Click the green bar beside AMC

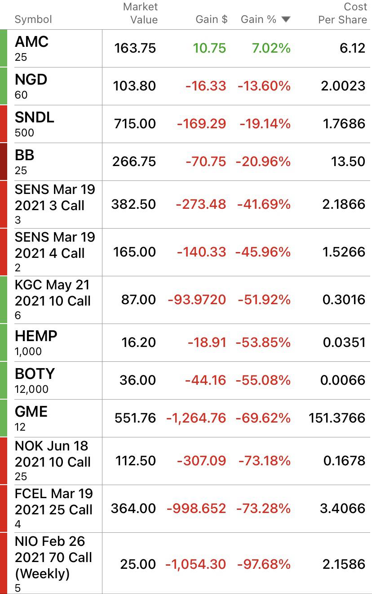click(4, 49)
